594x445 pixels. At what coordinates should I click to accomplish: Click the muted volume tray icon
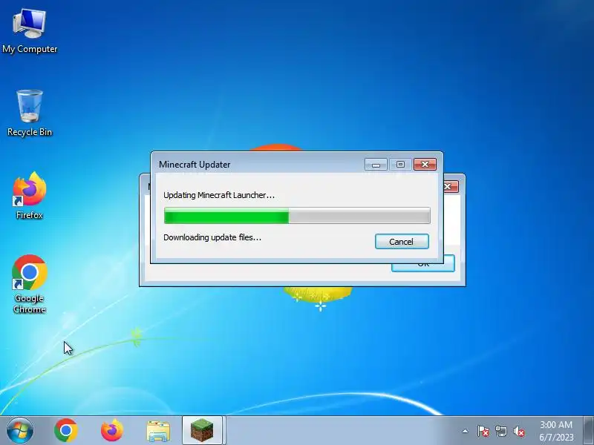(x=518, y=431)
